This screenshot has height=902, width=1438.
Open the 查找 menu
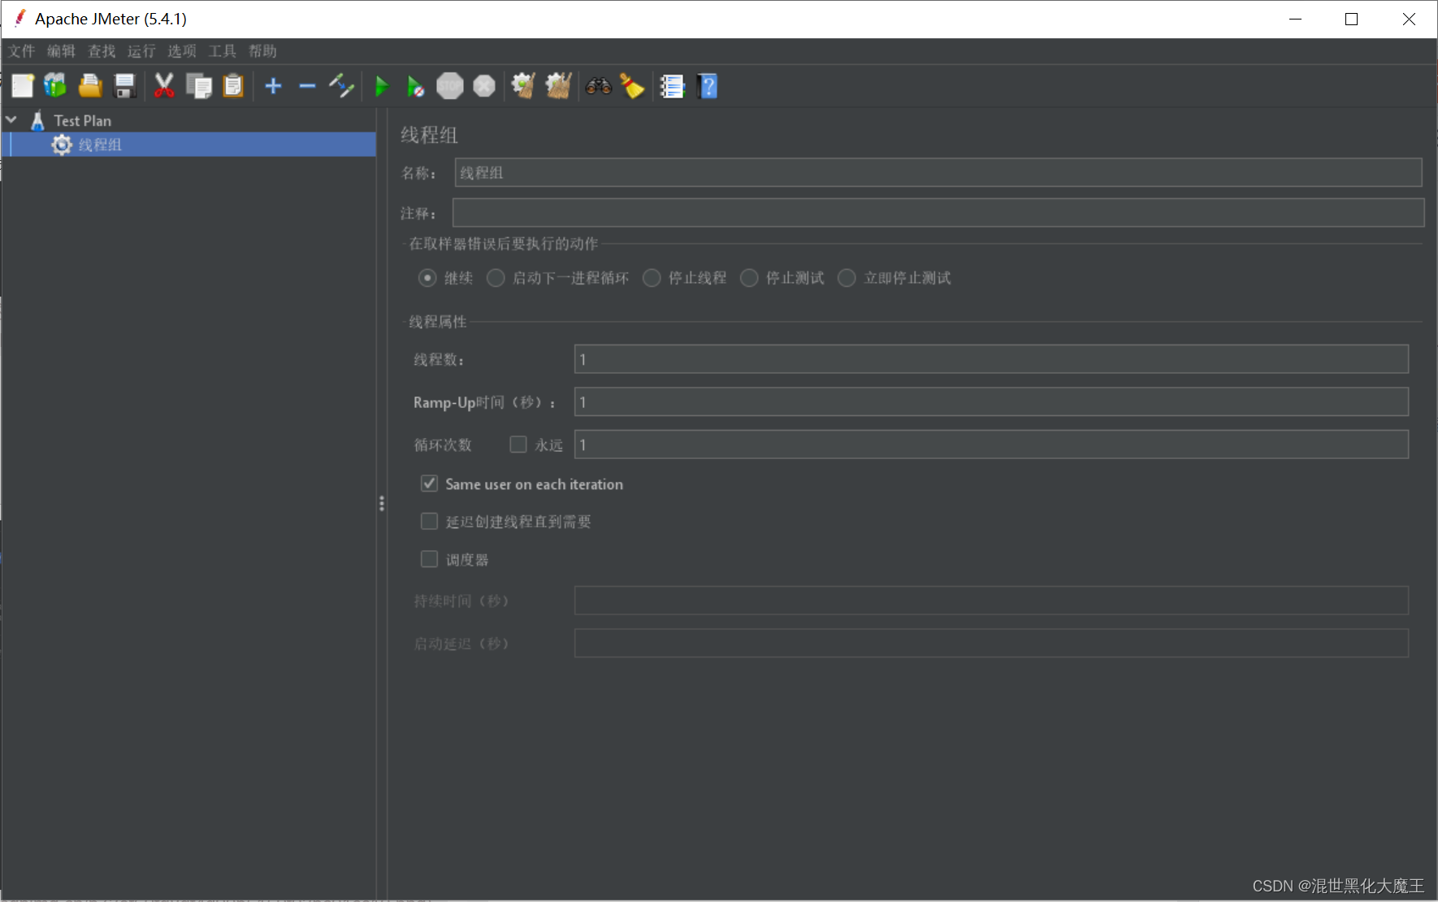[102, 51]
